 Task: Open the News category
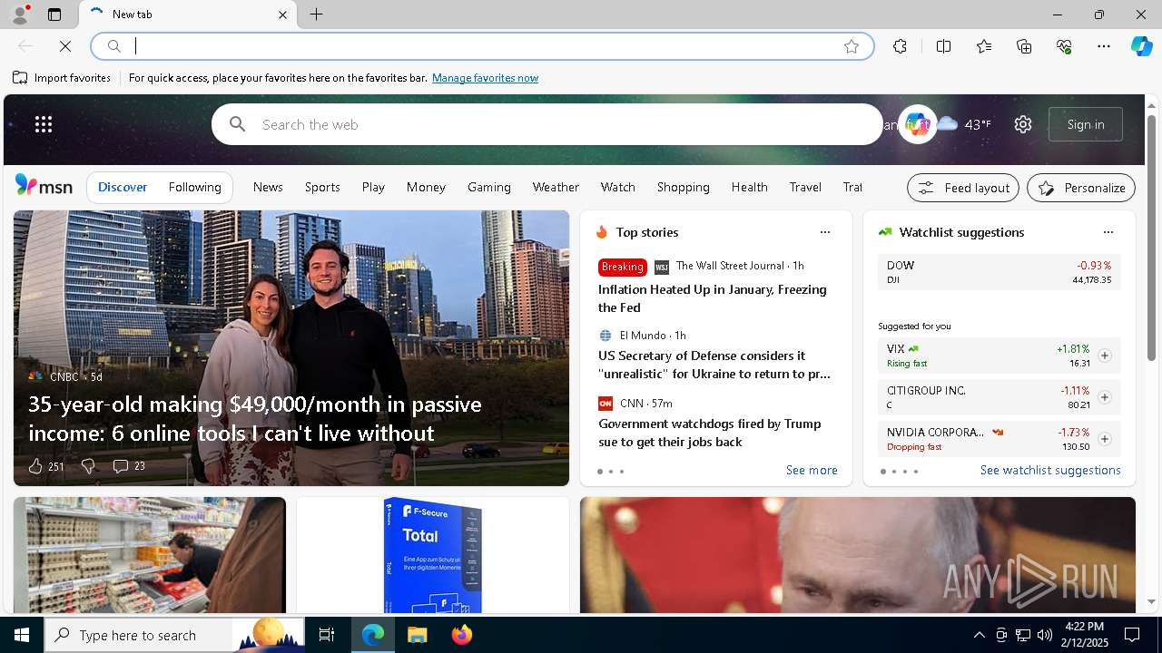click(x=268, y=187)
